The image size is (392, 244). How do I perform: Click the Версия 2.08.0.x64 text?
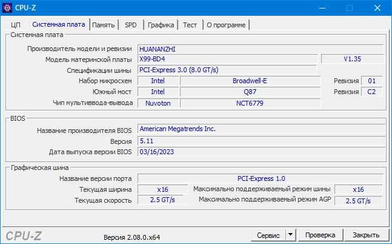click(131, 237)
